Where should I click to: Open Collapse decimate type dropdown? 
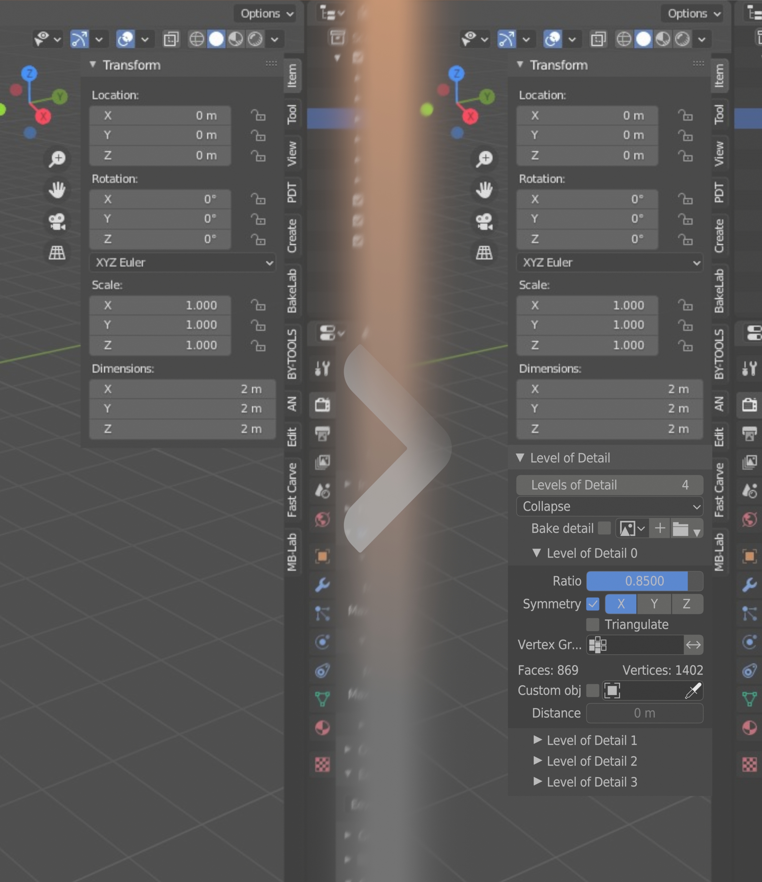click(610, 506)
